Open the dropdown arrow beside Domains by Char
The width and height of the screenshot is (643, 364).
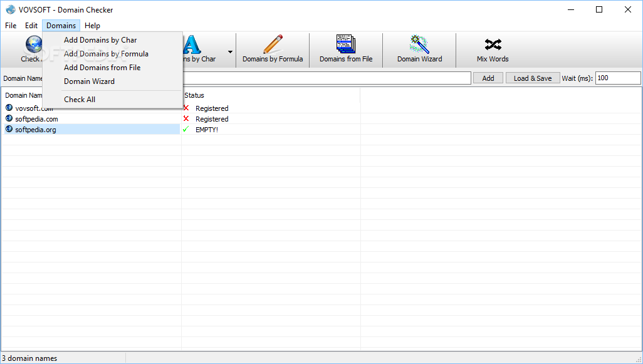[x=230, y=51]
